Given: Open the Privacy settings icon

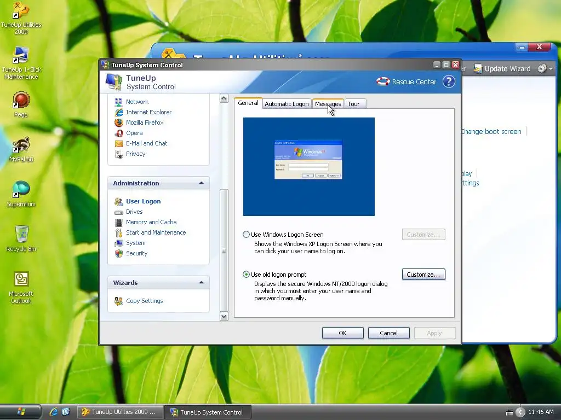Looking at the screenshot, I should [118, 154].
